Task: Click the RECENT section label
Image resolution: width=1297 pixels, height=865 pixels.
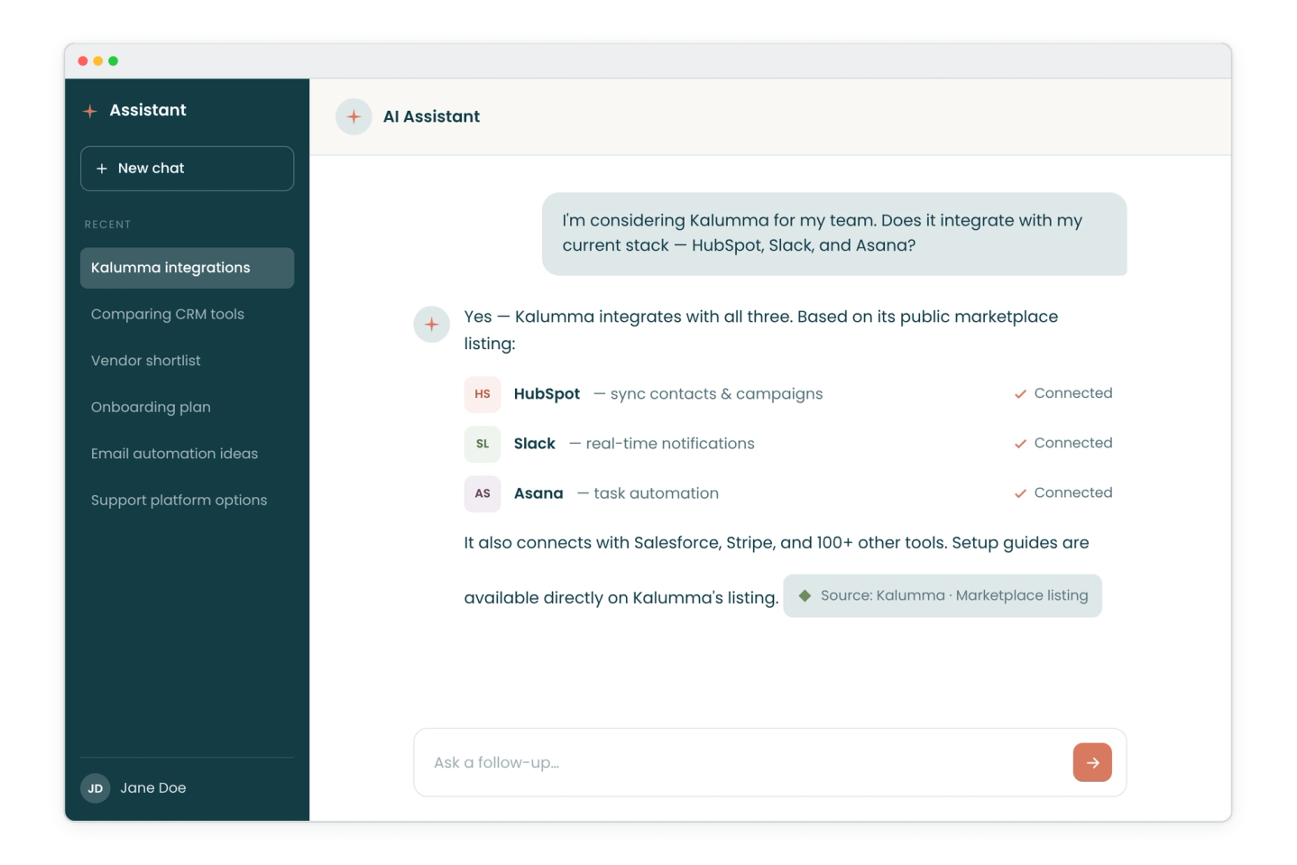Action: pos(107,225)
